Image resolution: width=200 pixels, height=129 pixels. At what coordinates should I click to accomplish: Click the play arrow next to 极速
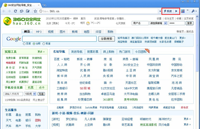tap(176, 11)
